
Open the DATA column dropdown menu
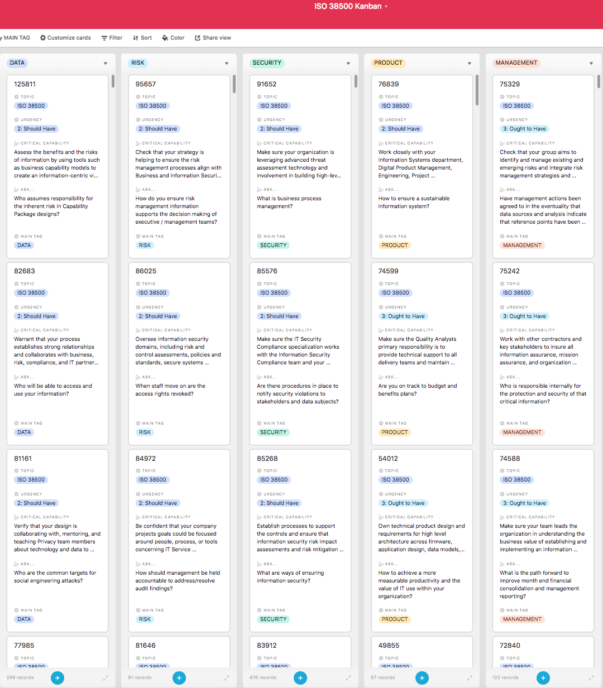(x=106, y=64)
